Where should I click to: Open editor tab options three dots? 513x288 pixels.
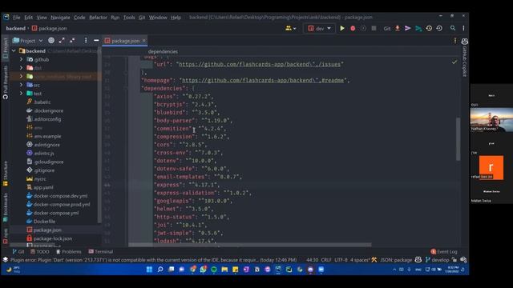[x=455, y=41]
